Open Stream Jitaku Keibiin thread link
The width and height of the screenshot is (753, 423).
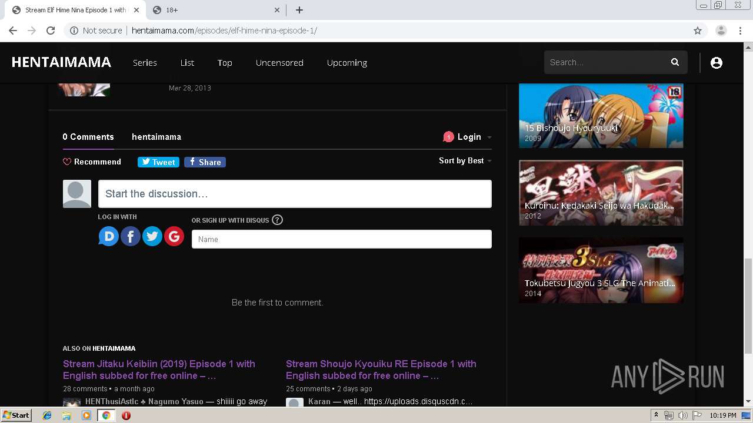[159, 370]
